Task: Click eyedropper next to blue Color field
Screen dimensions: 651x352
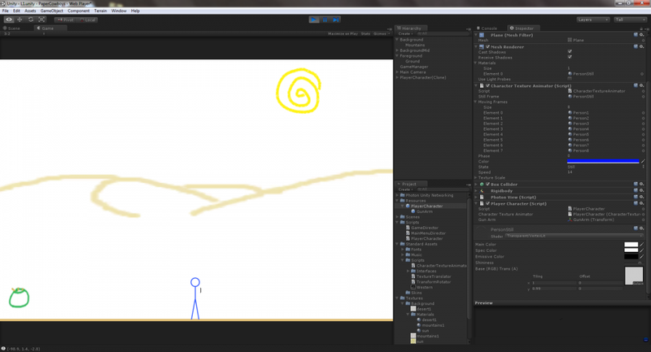Action: click(x=643, y=161)
